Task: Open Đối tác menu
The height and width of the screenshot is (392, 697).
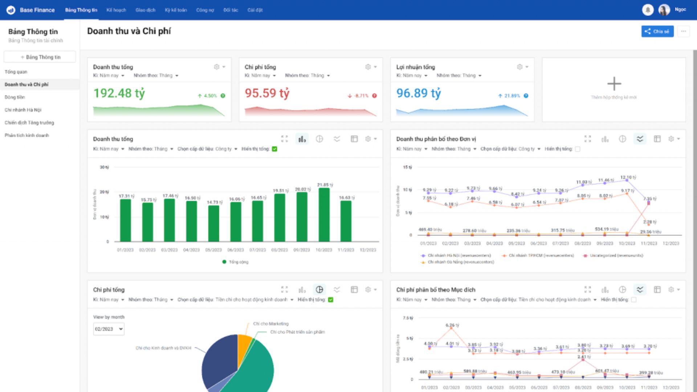Action: click(x=231, y=10)
